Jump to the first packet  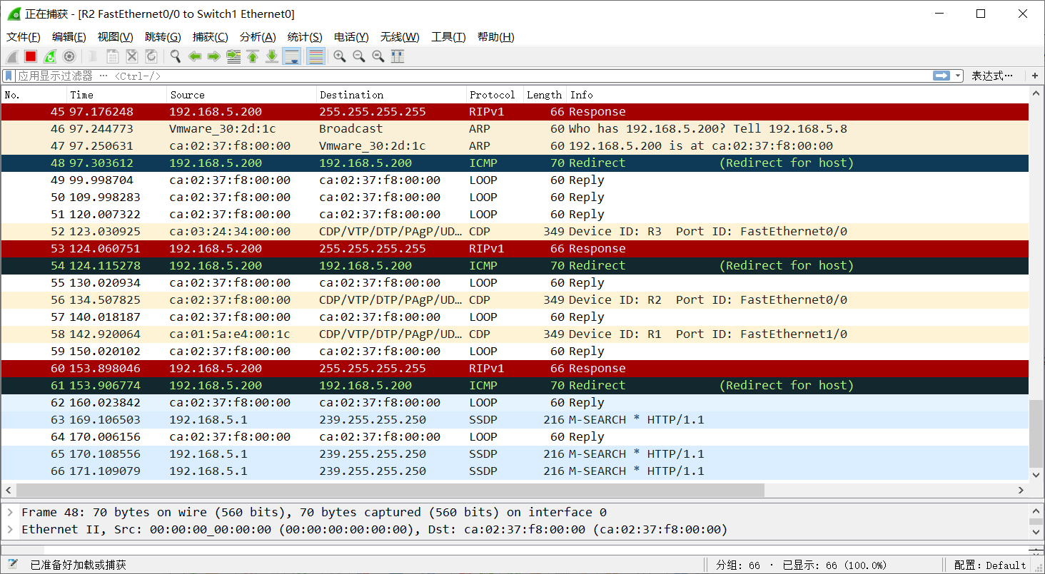[x=253, y=56]
